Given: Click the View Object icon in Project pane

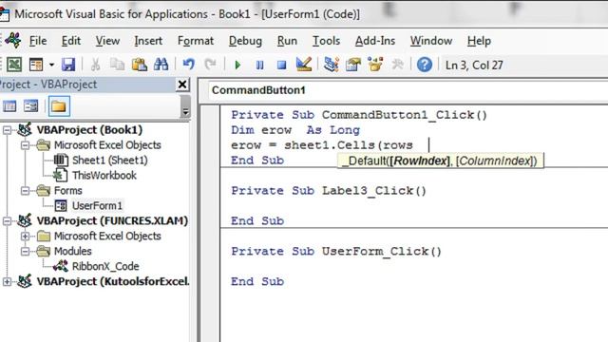Looking at the screenshot, I should point(31,105).
